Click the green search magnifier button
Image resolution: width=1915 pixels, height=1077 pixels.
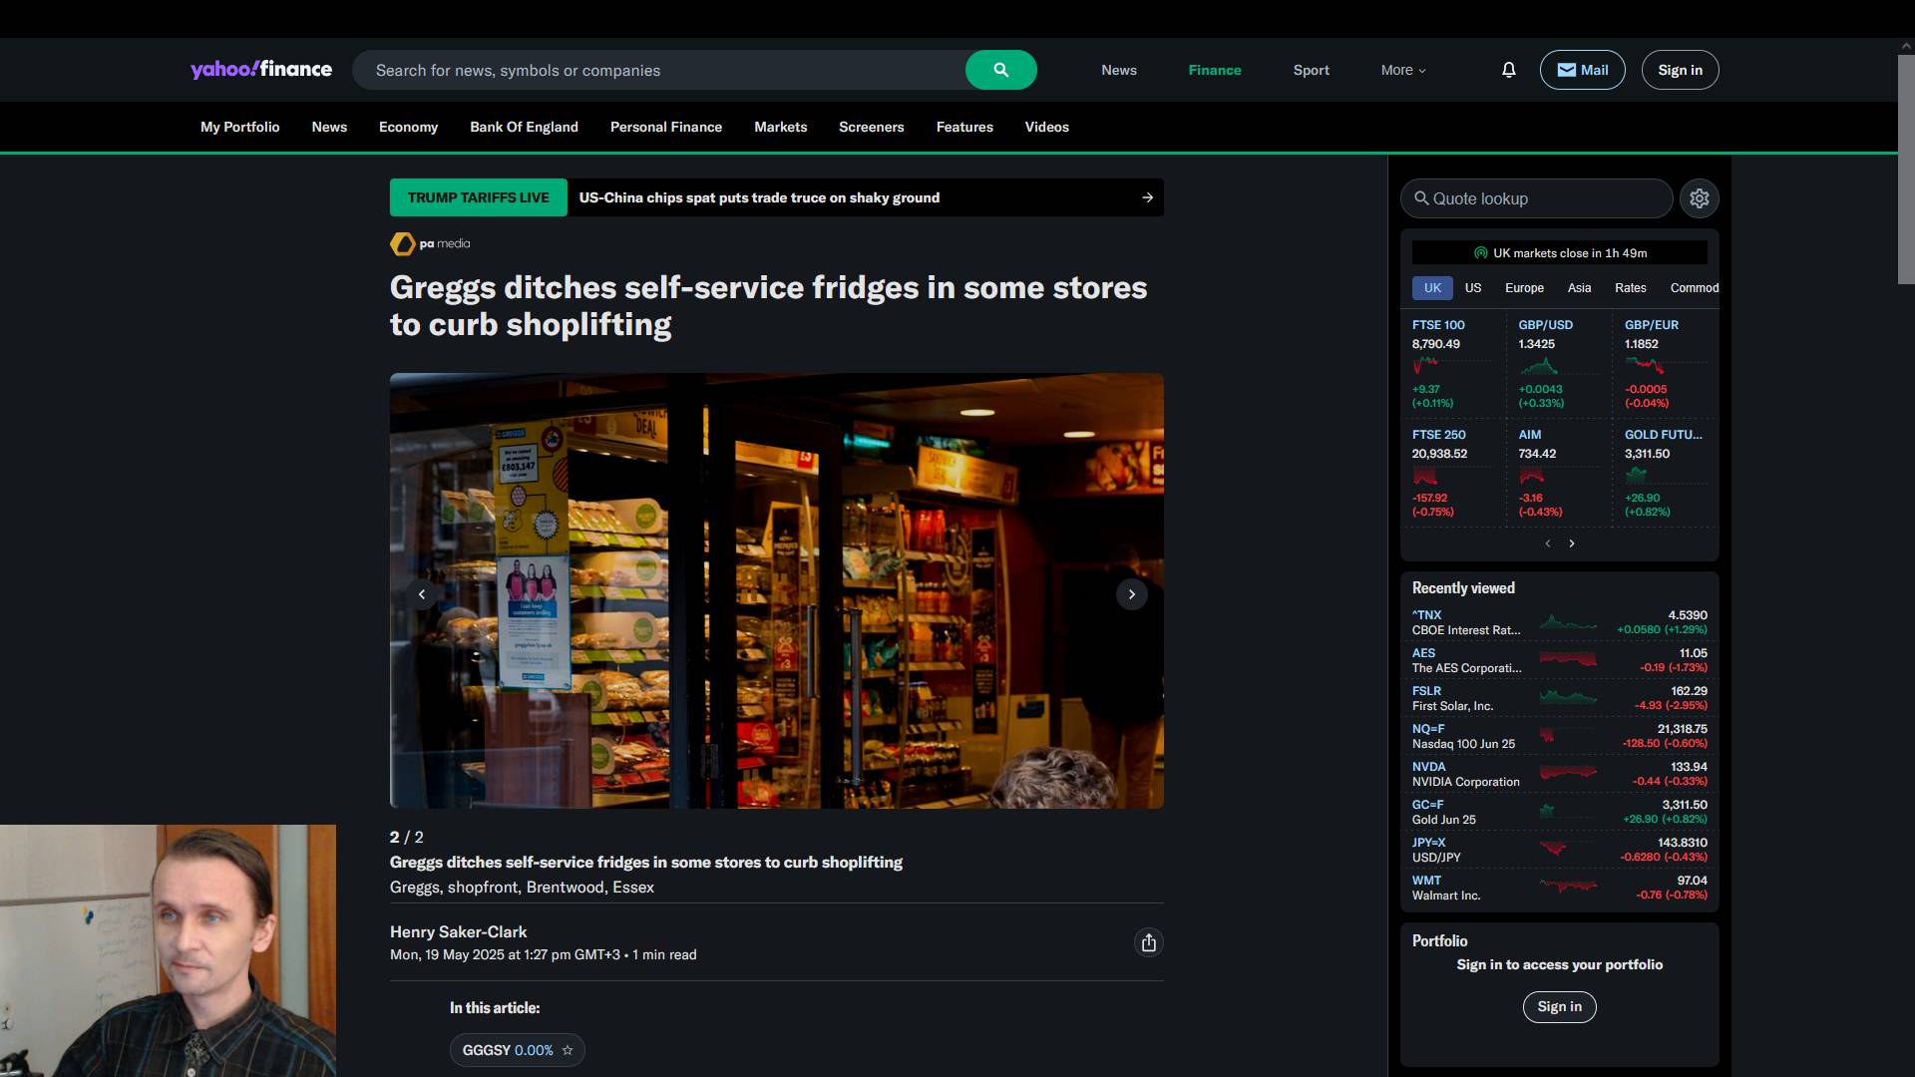pyautogui.click(x=1000, y=70)
